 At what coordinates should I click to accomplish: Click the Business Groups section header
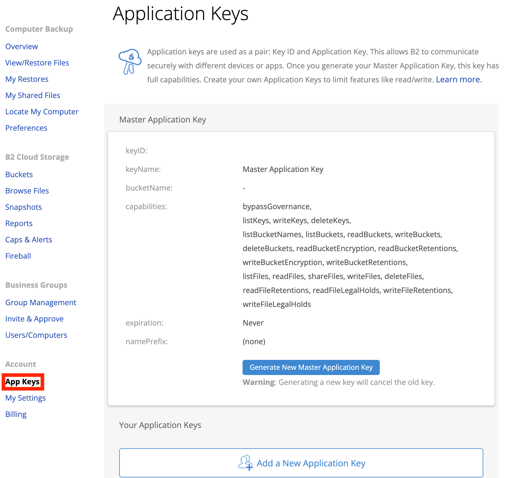[36, 285]
